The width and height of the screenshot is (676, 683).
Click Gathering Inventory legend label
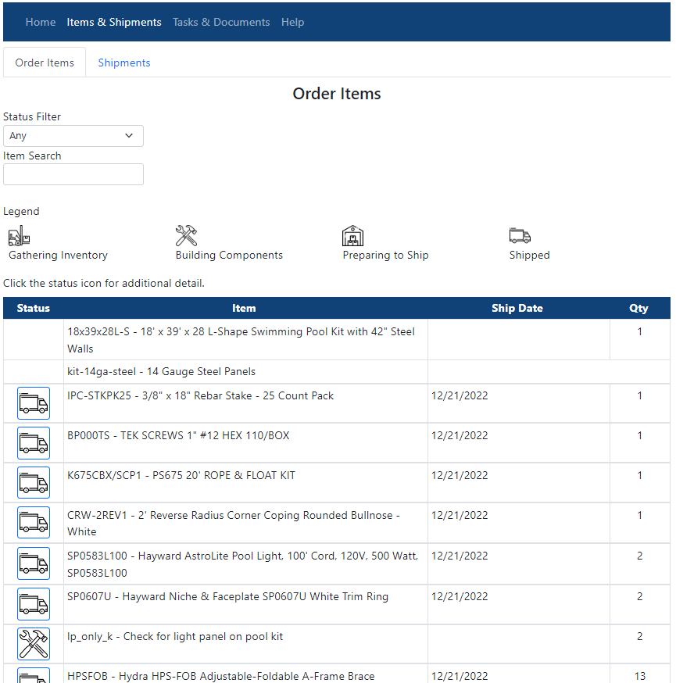[58, 255]
